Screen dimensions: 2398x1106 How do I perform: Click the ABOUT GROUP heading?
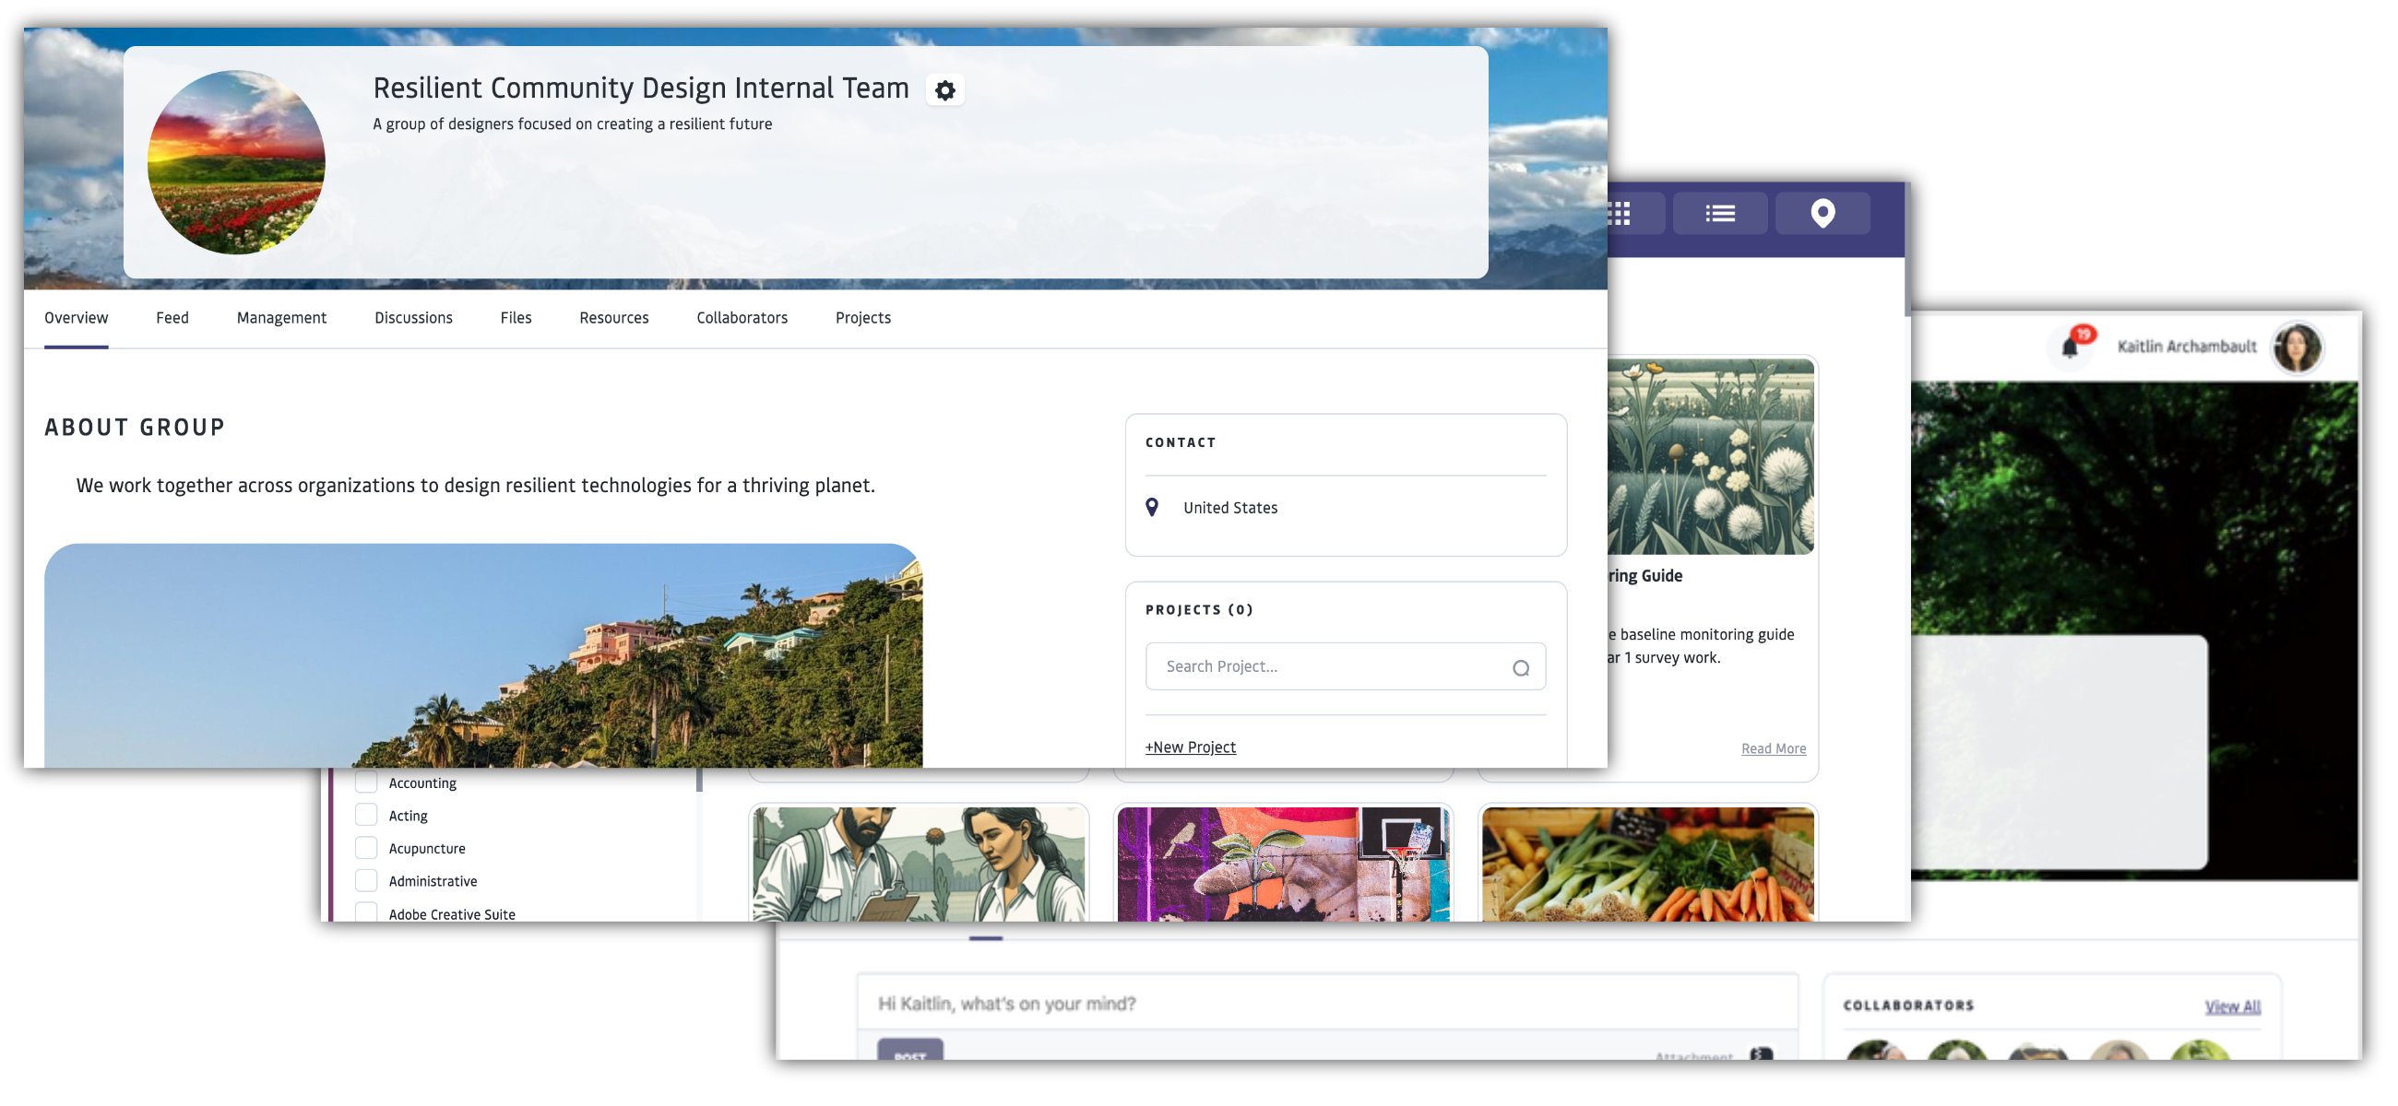[x=135, y=427]
